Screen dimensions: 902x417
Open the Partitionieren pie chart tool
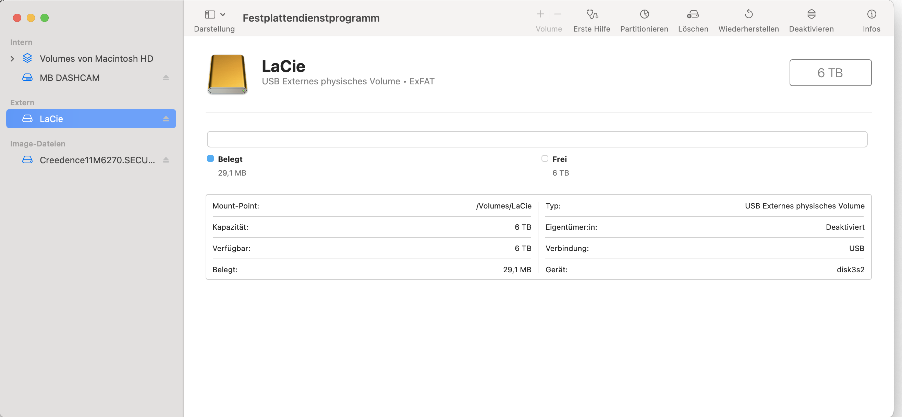click(x=644, y=14)
